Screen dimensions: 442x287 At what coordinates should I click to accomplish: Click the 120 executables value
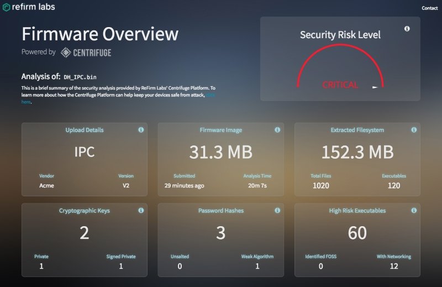(394, 185)
